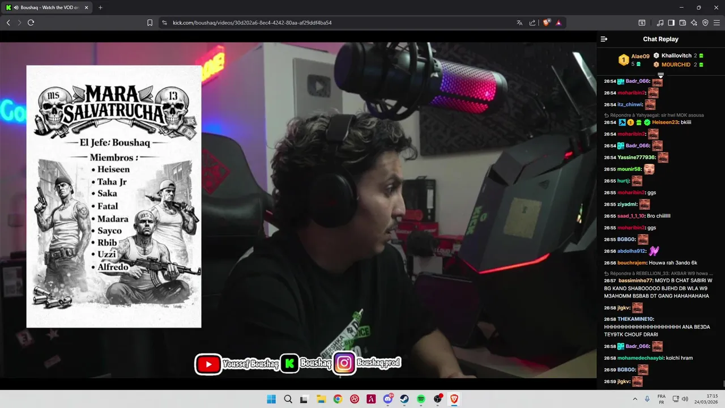
Task: Launch Google Chrome from taskbar
Action: pyautogui.click(x=338, y=399)
